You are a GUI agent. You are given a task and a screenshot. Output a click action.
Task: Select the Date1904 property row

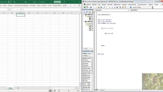(87, 72)
